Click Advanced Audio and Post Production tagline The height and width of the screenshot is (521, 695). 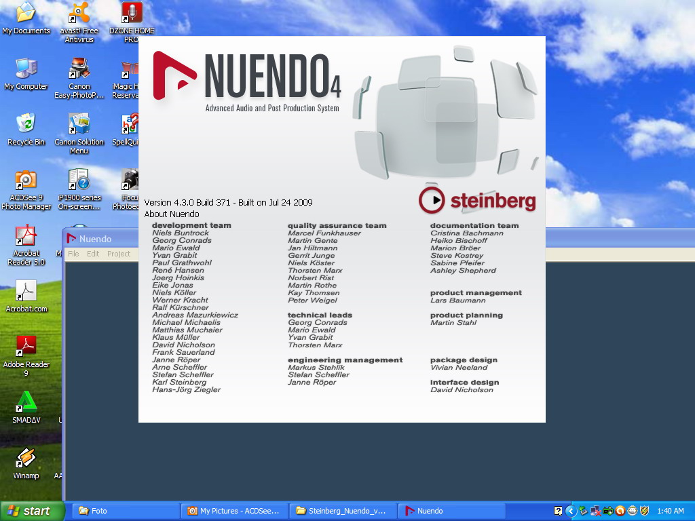(272, 108)
